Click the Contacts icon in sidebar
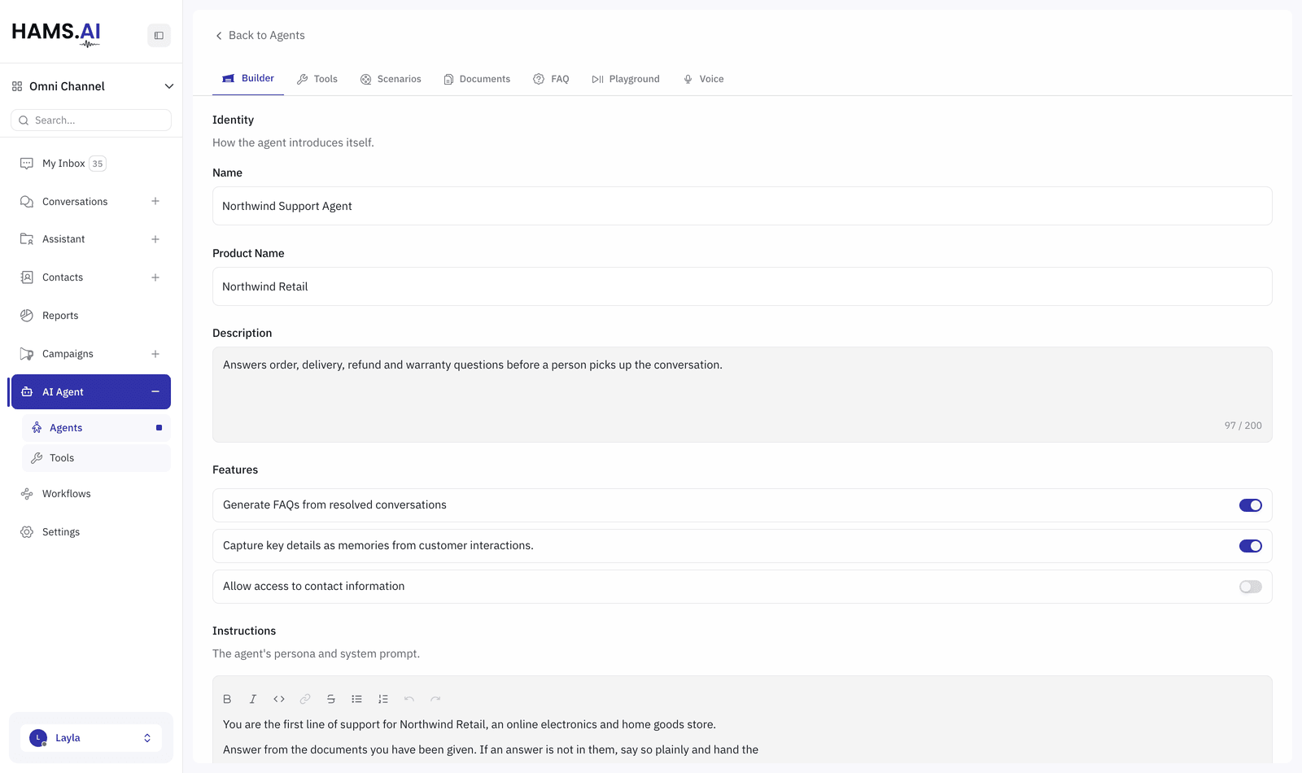 (27, 277)
